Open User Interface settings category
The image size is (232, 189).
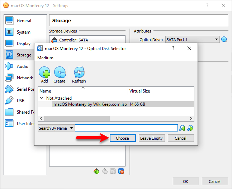pos(19,123)
